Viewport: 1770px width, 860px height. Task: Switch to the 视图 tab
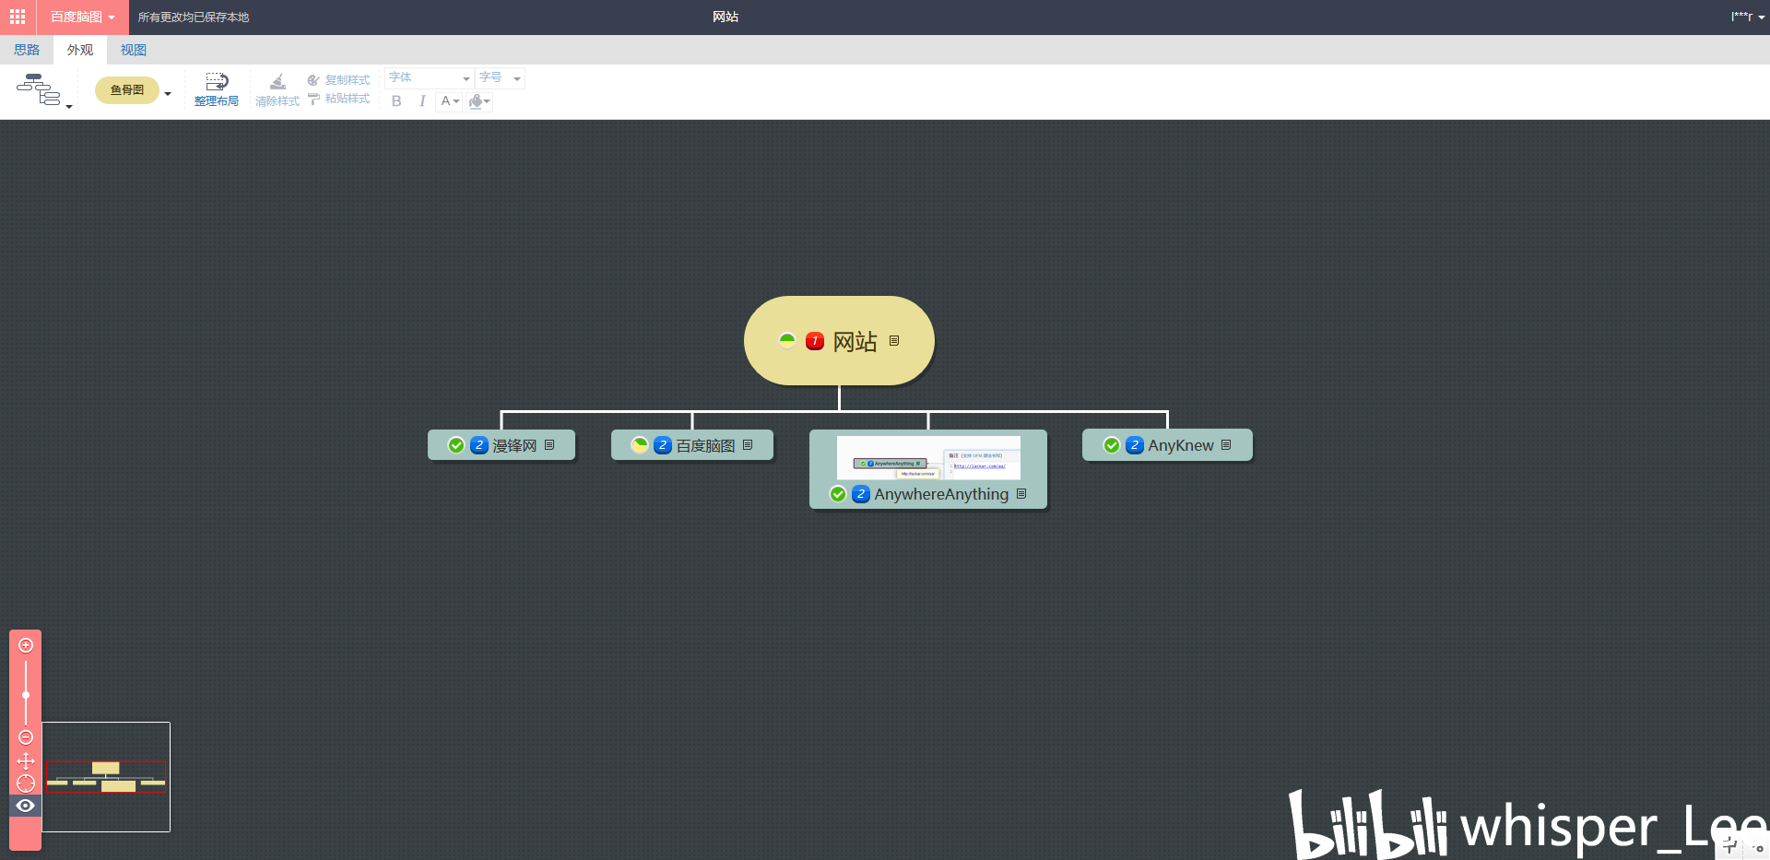[x=134, y=50]
